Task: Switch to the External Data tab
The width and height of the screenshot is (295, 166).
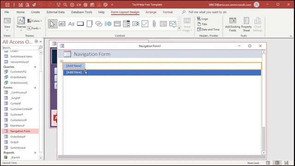Action: tap(55, 12)
